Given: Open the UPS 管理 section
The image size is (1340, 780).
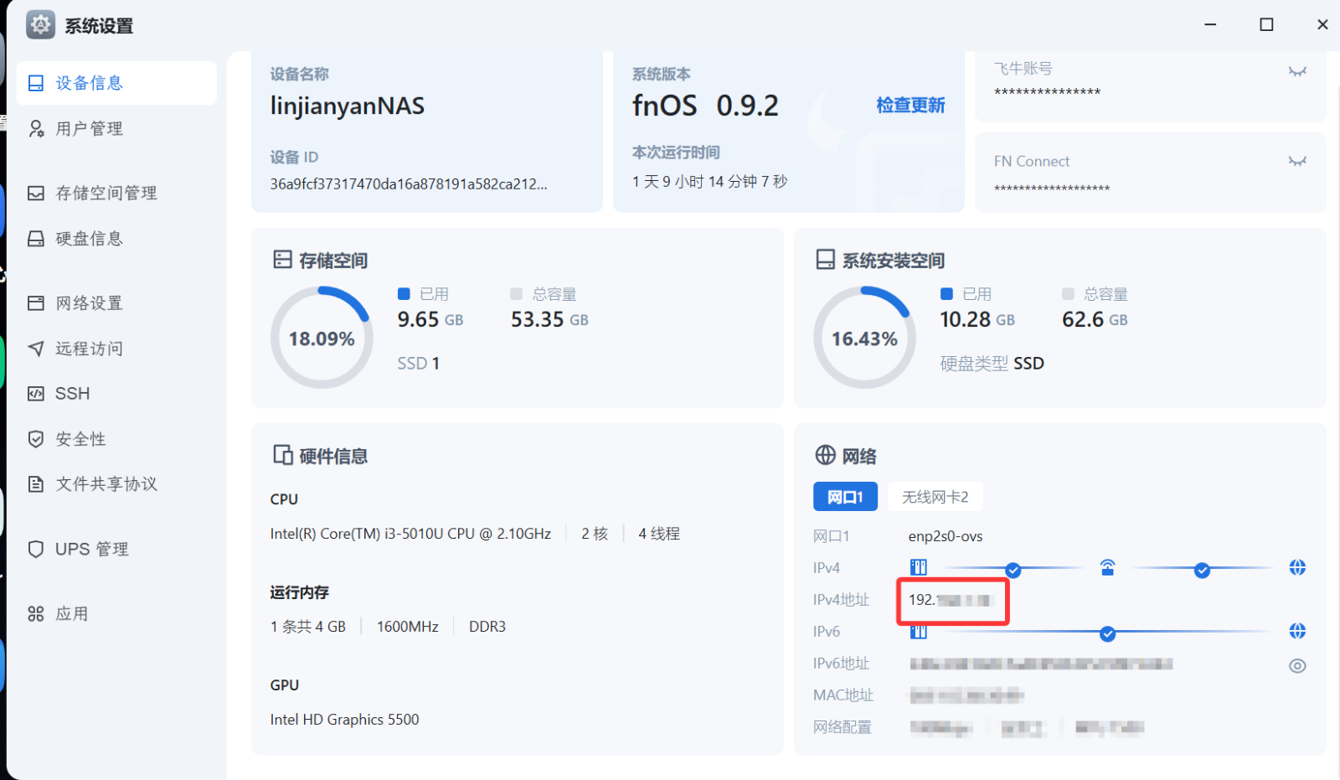Looking at the screenshot, I should coord(91,550).
